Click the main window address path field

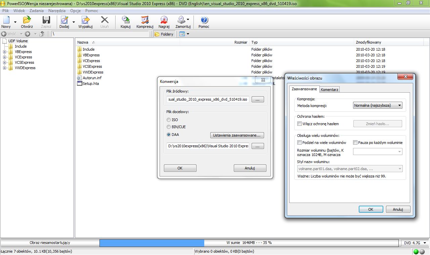click(x=100, y=34)
